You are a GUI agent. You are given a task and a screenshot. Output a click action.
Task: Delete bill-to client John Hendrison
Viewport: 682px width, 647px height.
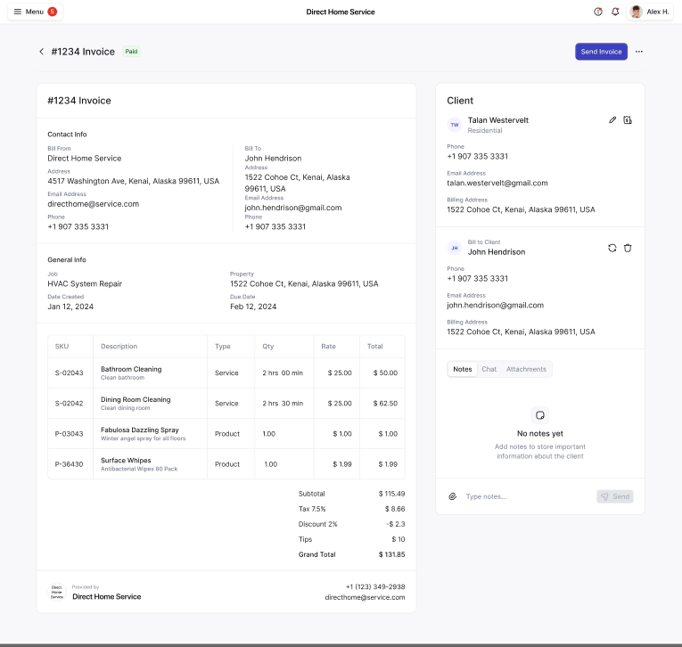pos(628,248)
